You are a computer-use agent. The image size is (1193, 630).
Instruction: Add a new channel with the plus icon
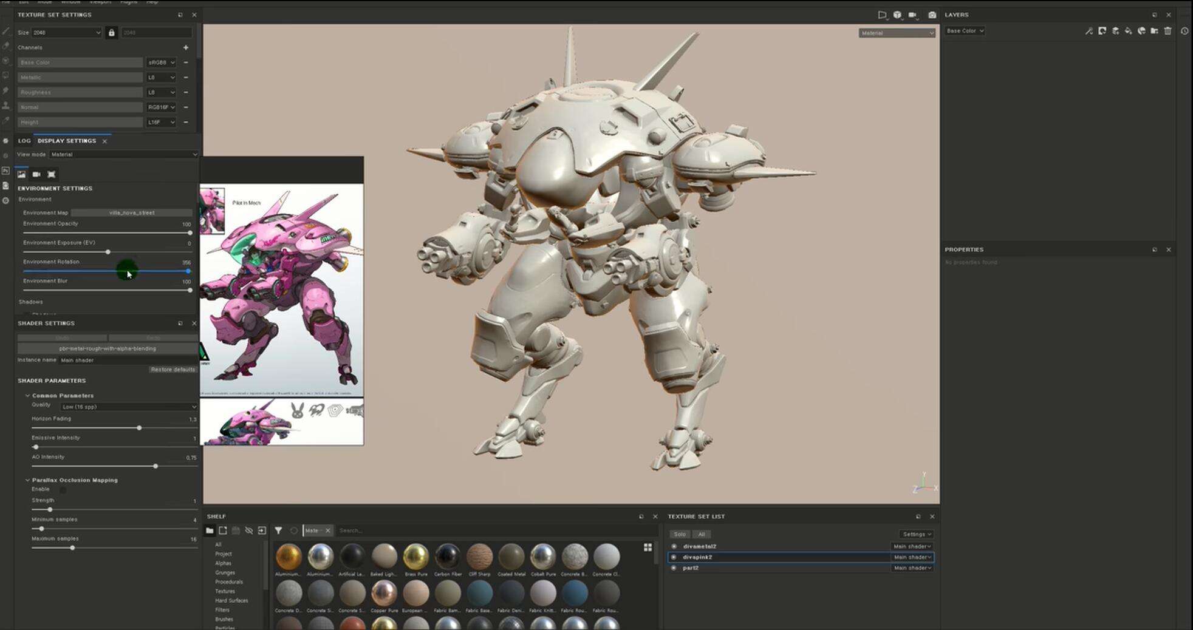[x=186, y=47]
